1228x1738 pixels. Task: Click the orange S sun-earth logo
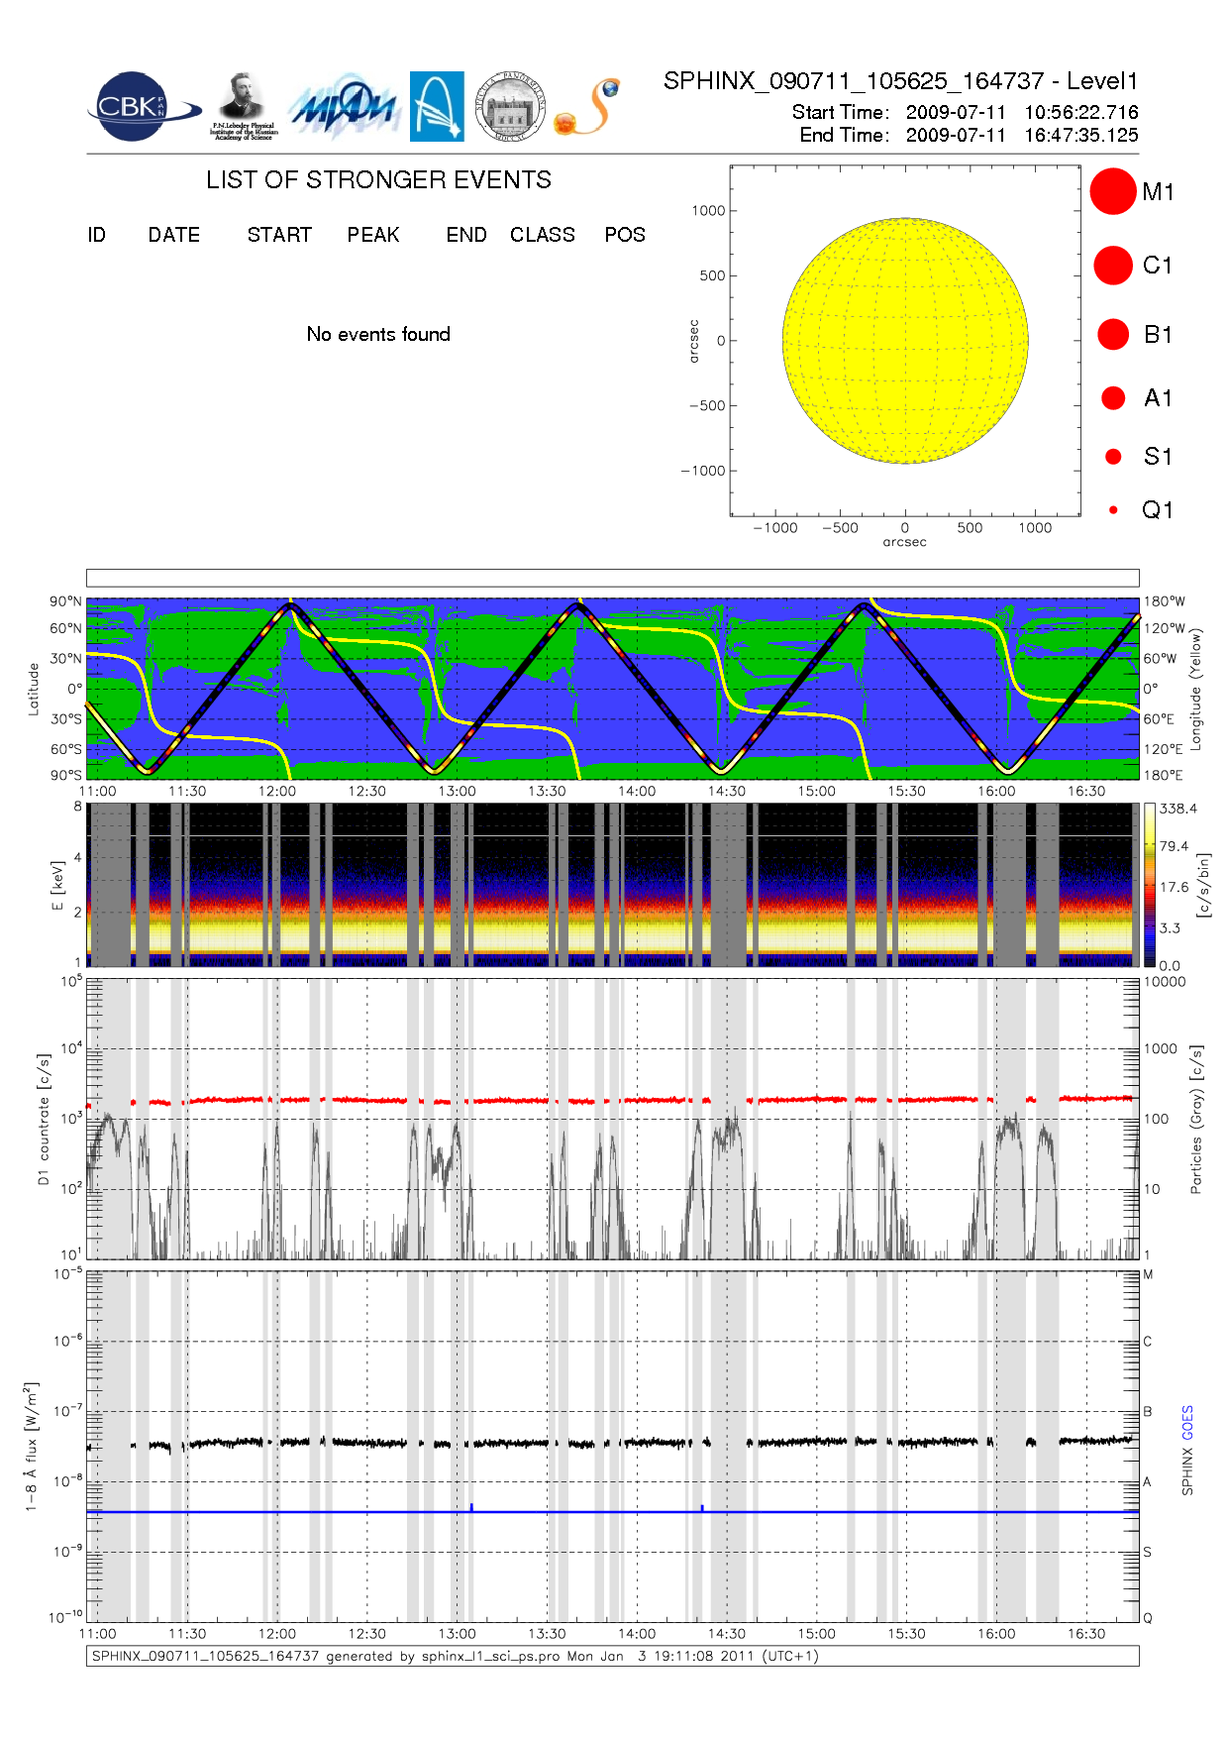[588, 107]
